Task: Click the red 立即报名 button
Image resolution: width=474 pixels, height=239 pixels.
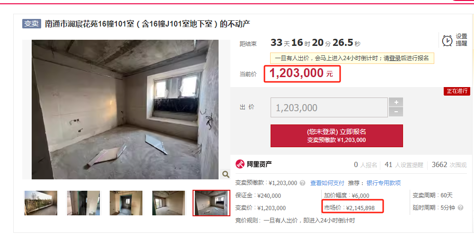Action: tap(337, 136)
